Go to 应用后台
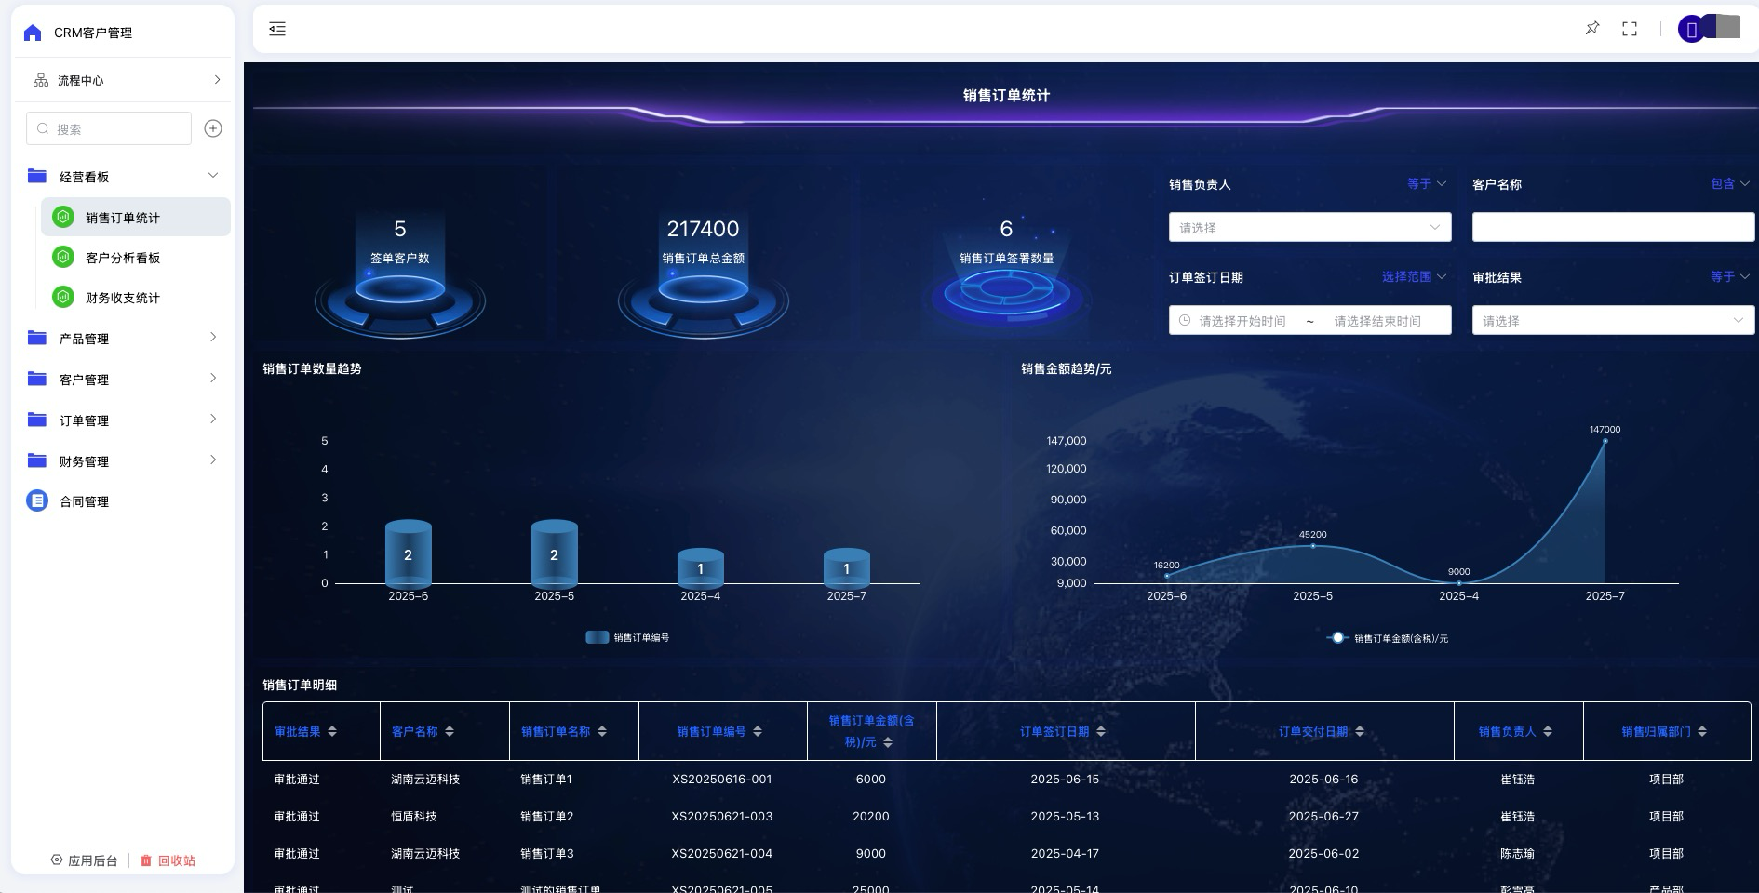The image size is (1759, 893). click(85, 860)
